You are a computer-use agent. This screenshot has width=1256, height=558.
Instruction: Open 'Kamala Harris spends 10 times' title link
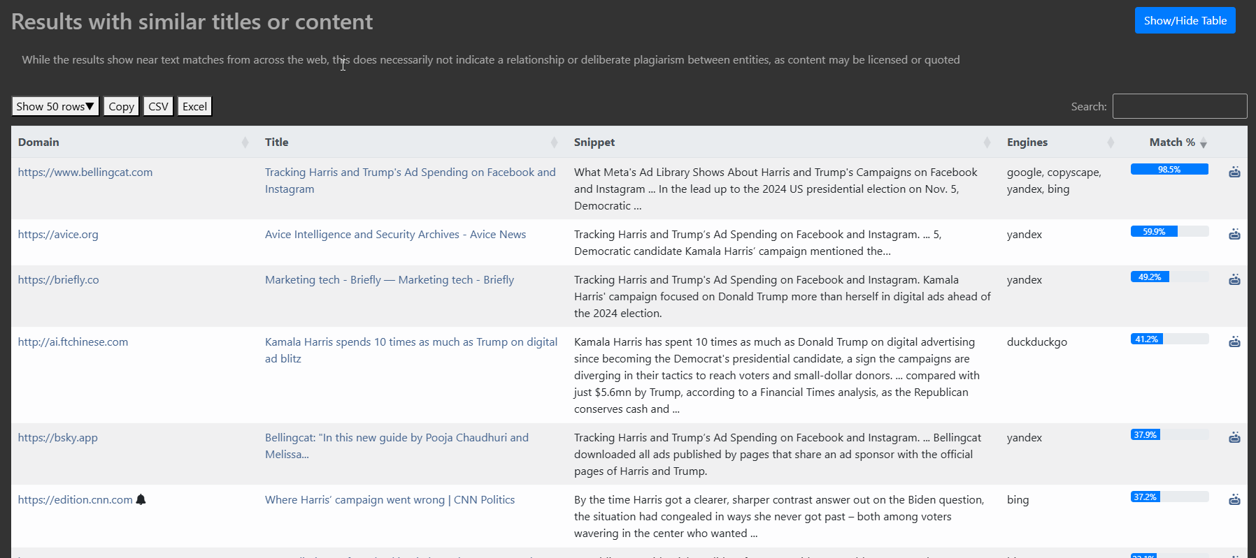(x=411, y=350)
